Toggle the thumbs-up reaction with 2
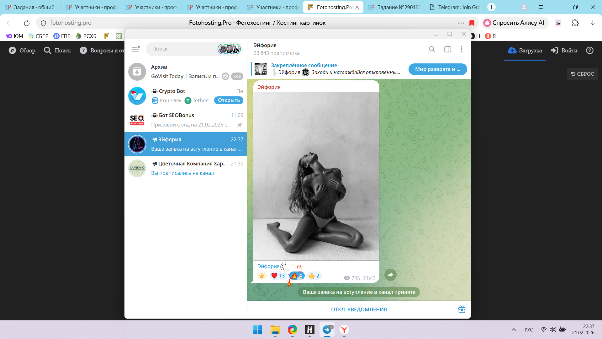Viewport: 602px width, 339px height. click(314, 276)
